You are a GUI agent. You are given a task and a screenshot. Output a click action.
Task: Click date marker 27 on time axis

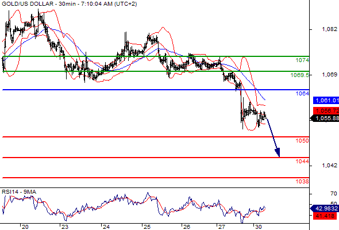point(222,227)
